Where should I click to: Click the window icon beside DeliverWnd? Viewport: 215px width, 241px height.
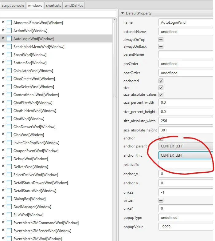pyautogui.click(x=9, y=167)
